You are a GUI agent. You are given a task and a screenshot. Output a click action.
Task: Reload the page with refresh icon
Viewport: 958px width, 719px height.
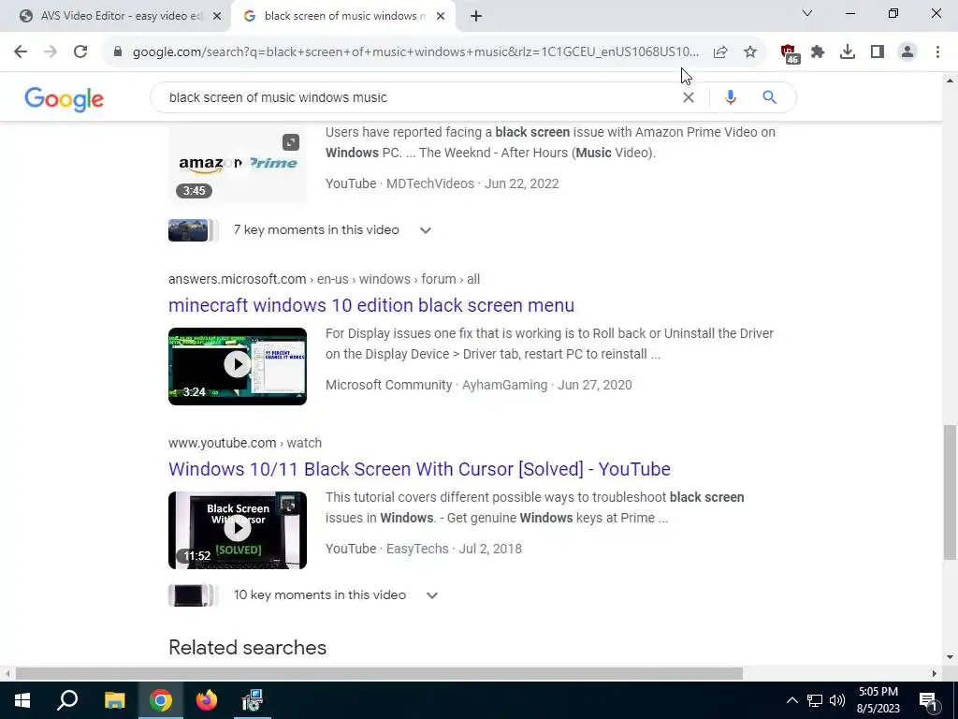tap(80, 52)
